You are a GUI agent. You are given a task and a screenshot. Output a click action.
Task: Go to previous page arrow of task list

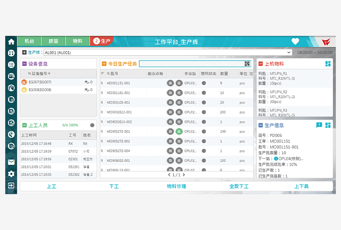pos(169,175)
